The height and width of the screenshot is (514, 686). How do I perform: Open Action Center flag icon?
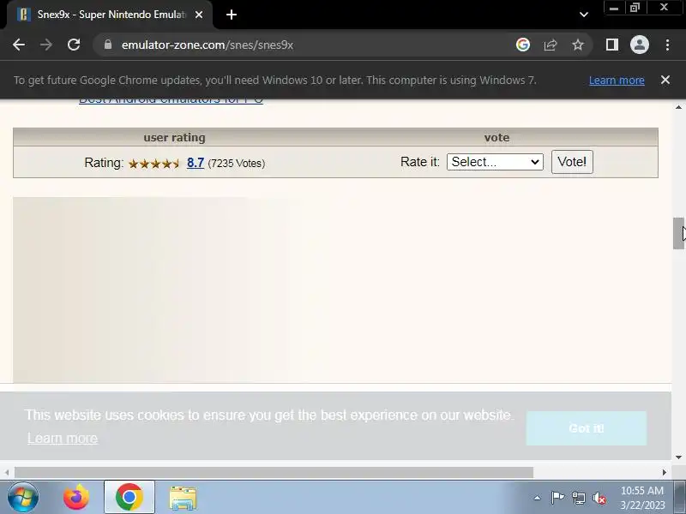[558, 498]
